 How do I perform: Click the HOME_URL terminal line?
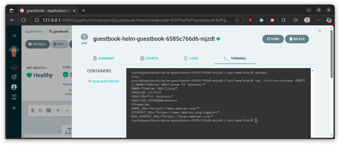coord(165,108)
